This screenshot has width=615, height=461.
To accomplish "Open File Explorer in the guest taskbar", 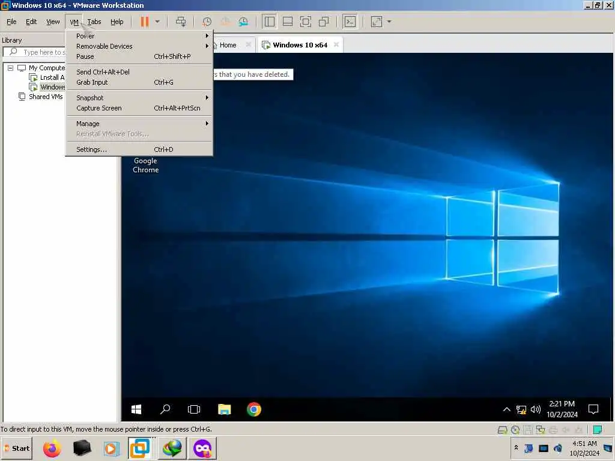I will coord(225,409).
